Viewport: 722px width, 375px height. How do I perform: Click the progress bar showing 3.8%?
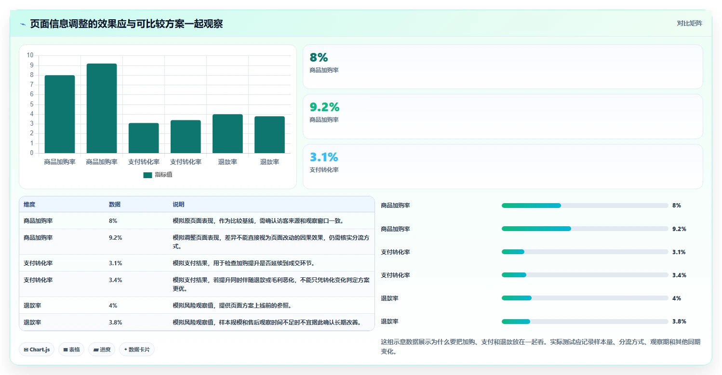[x=585, y=321]
